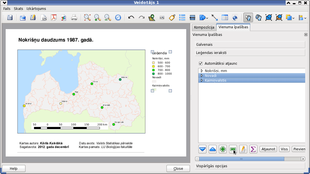Zoom to full extent
The width and height of the screenshot is (310, 174).
pyautogui.click(x=87, y=18)
